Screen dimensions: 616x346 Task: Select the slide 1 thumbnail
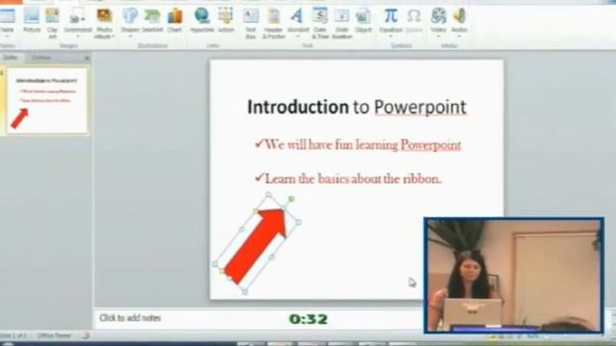pos(47,101)
